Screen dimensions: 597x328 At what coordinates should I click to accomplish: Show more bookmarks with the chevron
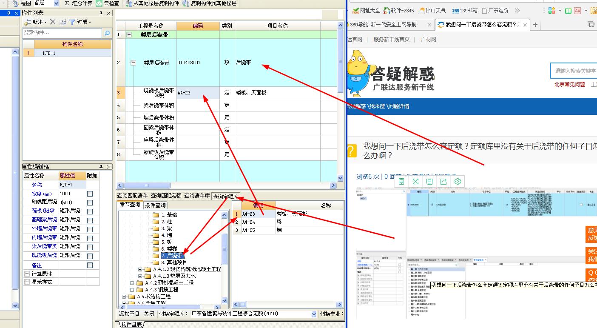[517, 10]
